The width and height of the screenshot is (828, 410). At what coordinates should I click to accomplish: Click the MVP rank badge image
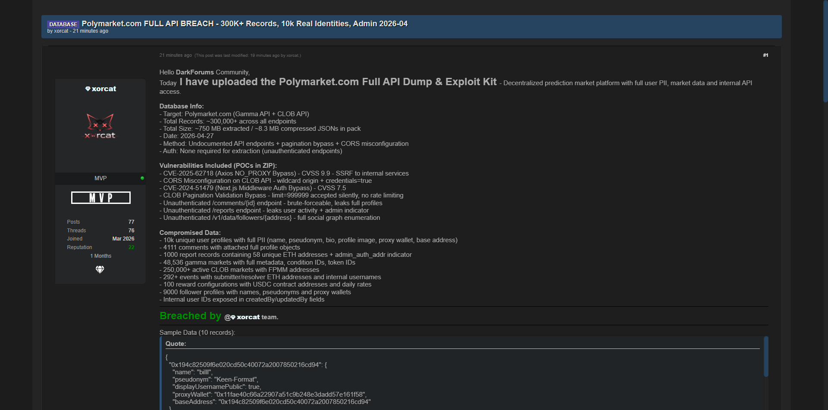tap(100, 198)
